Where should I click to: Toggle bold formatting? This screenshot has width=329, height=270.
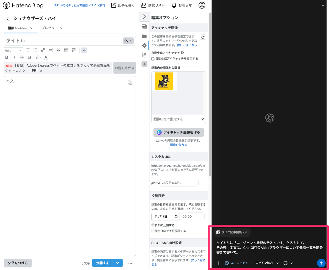point(7,57)
